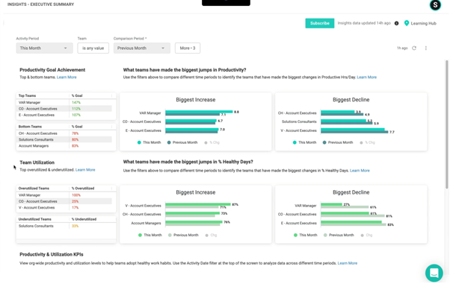Toggle % Chg legend in Productivity Biggest Increase

pyautogui.click(x=212, y=142)
